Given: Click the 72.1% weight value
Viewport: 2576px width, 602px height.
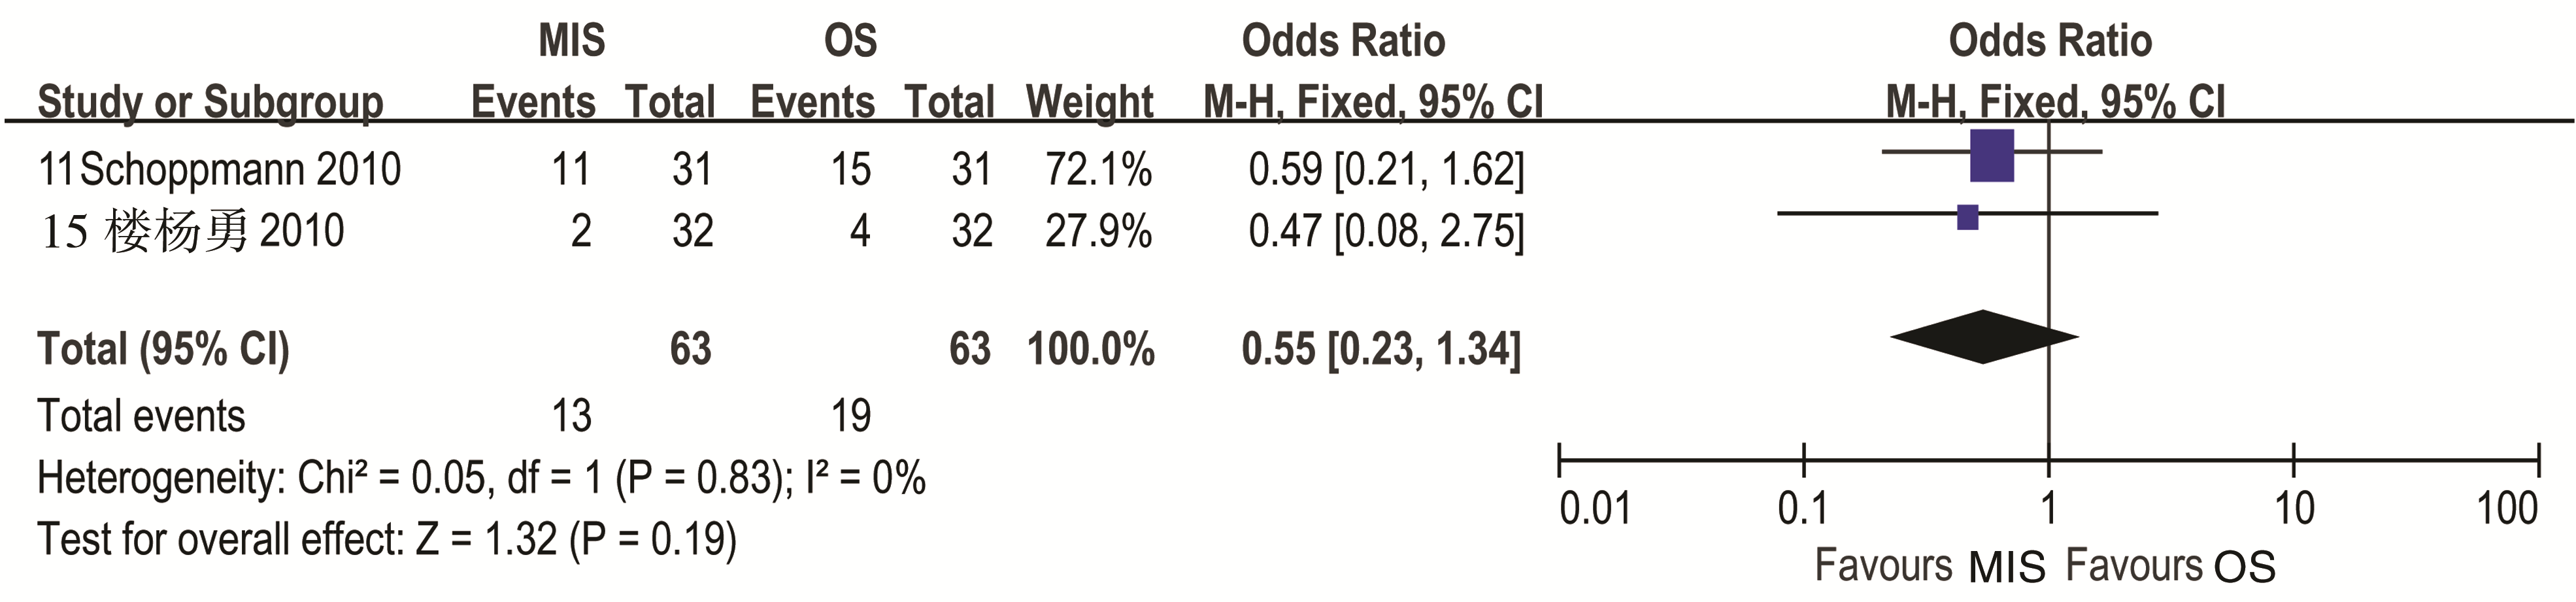Looking at the screenshot, I should point(1098,170).
